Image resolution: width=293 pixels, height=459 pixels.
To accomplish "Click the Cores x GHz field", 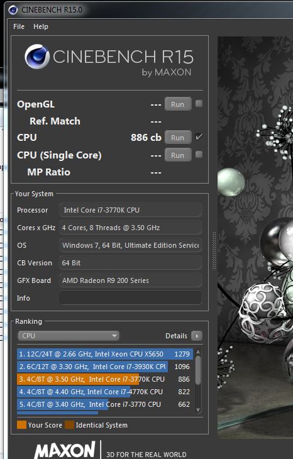I will point(131,228).
